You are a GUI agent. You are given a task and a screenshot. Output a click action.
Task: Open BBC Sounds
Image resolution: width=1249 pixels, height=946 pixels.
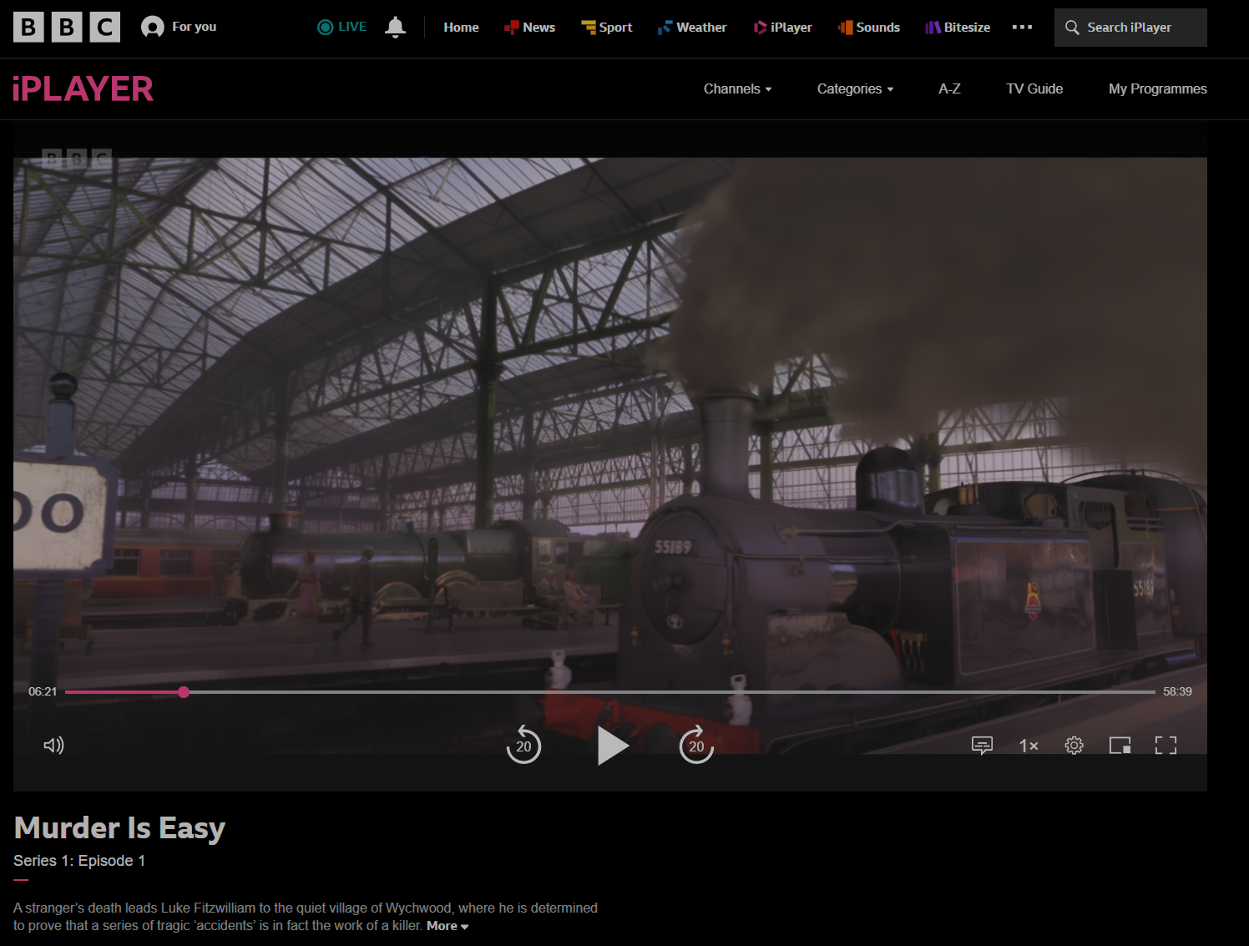(x=868, y=28)
